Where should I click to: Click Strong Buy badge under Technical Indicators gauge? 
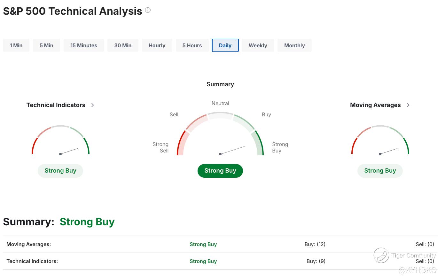[60, 171]
